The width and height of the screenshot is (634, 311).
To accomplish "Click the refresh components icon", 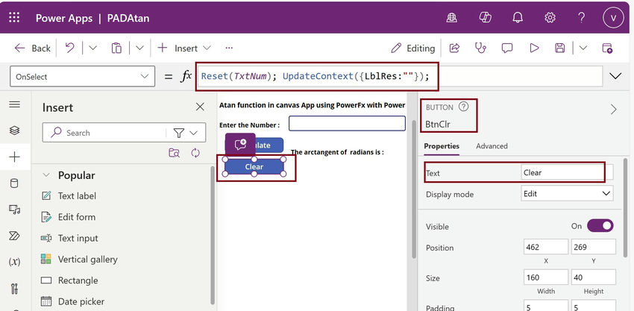I will 195,153.
